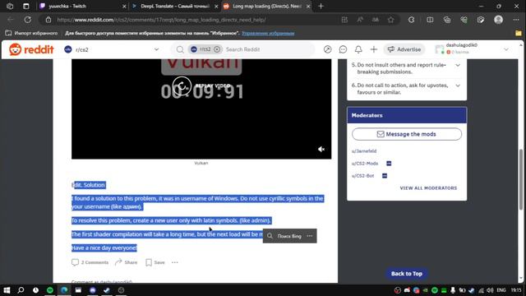Open moderator u/CS2-Bot profile

click(362, 176)
